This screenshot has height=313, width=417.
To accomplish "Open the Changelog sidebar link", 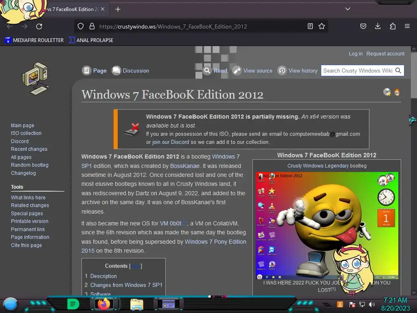I will [23, 173].
